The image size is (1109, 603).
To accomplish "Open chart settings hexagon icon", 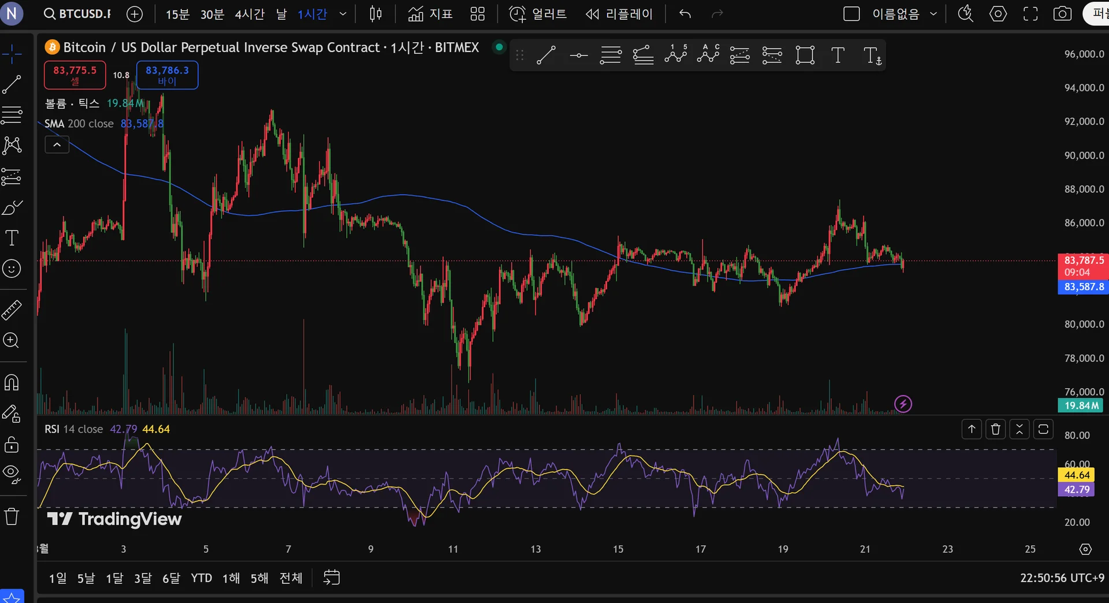I will 998,14.
